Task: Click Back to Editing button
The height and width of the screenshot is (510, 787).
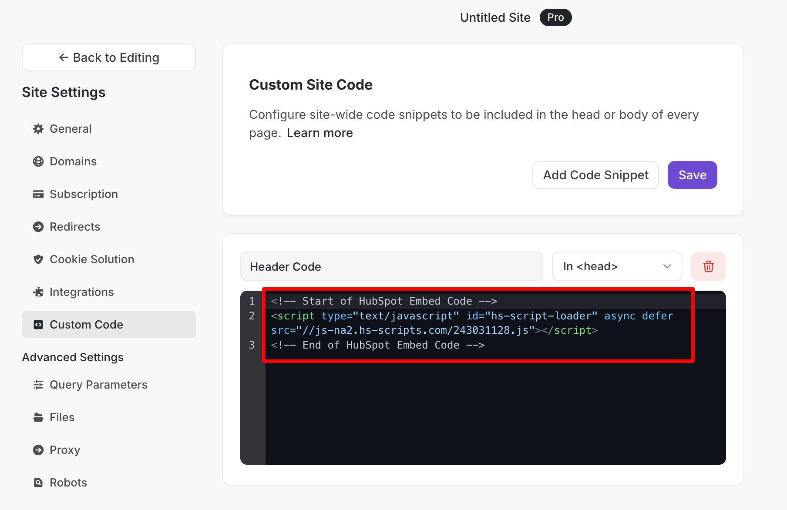Action: click(x=109, y=57)
